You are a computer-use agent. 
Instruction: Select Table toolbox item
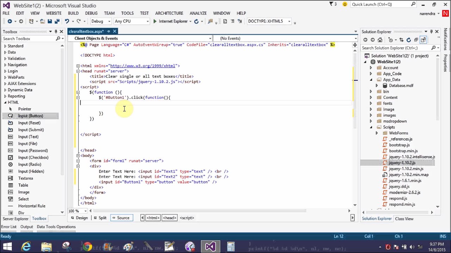click(23, 185)
